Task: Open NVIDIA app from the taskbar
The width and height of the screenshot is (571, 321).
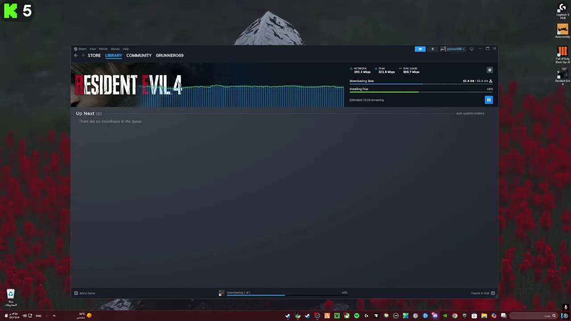Action: 445,316
